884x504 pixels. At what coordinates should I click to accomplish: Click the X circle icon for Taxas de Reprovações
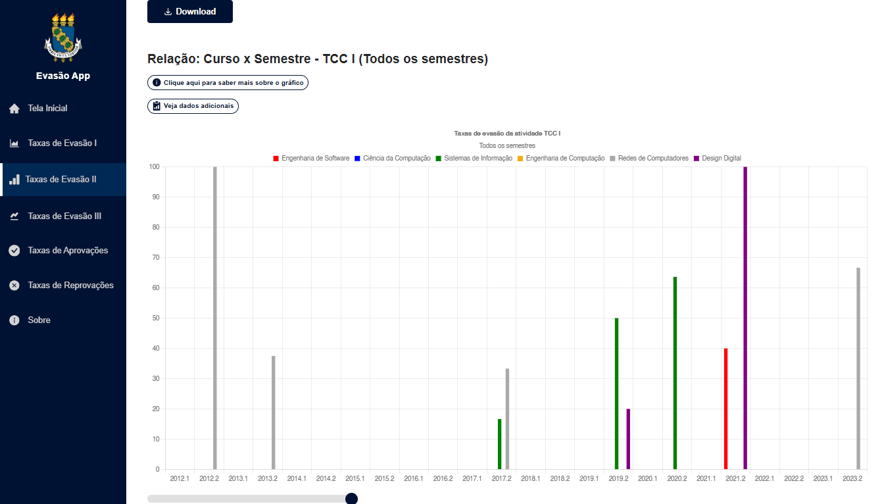pyautogui.click(x=14, y=286)
